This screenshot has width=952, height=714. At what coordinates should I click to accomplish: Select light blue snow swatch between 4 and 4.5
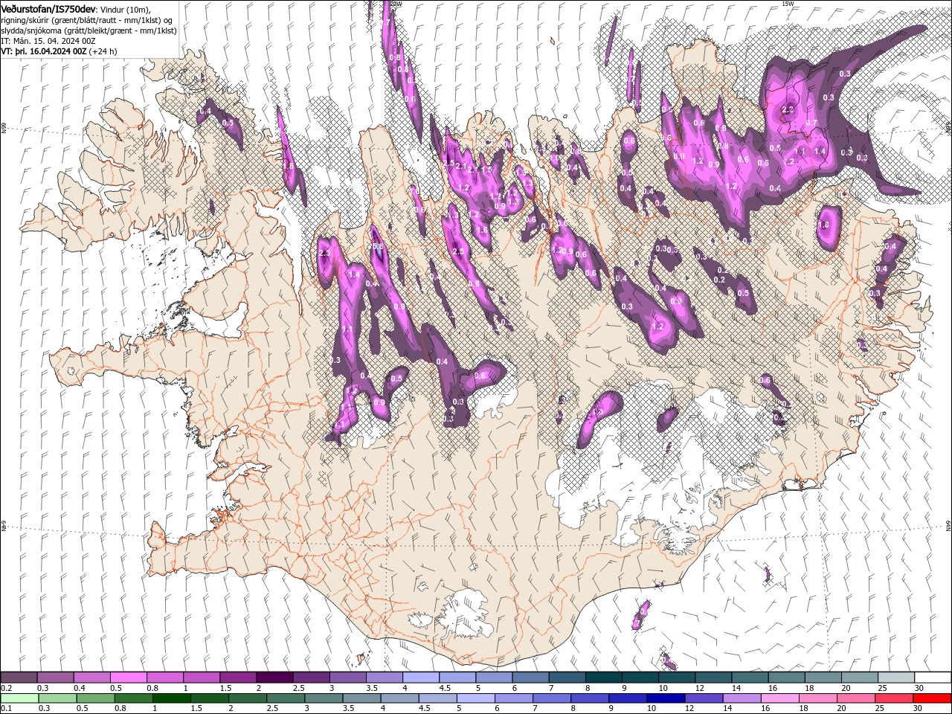tap(419, 678)
